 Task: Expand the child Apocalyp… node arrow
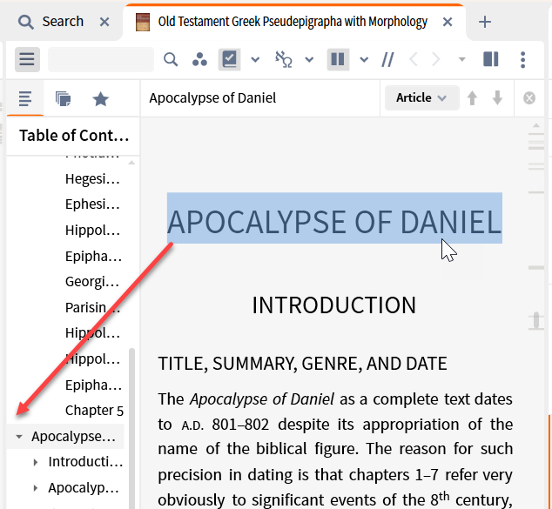click(35, 488)
